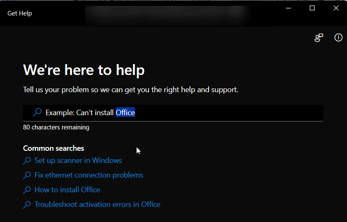Click the We're here to help heading
This screenshot has height=222, width=347.
(84, 70)
